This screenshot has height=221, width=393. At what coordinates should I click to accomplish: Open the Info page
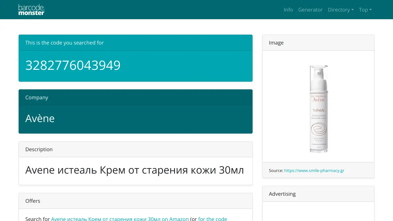coord(288,10)
